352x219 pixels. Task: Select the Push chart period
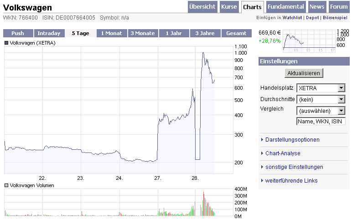18,33
